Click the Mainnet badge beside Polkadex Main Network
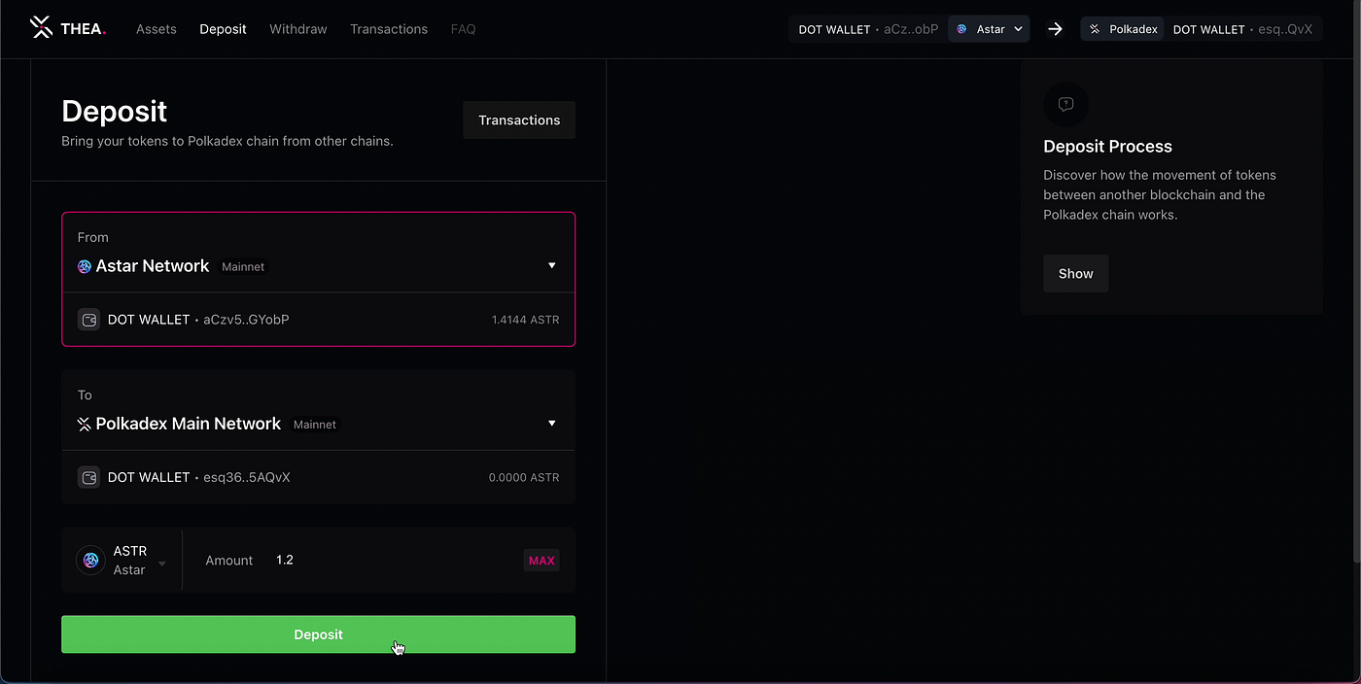 click(315, 425)
